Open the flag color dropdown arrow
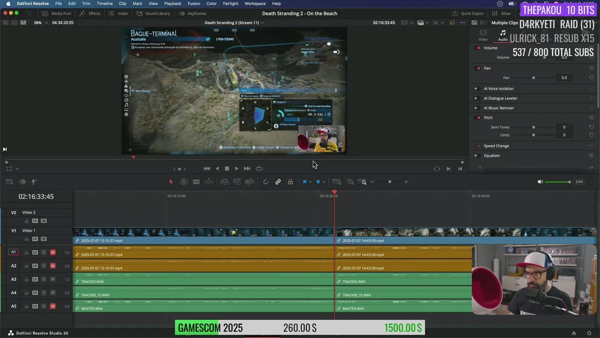Viewport: 600px width, 338px height. tap(310, 182)
